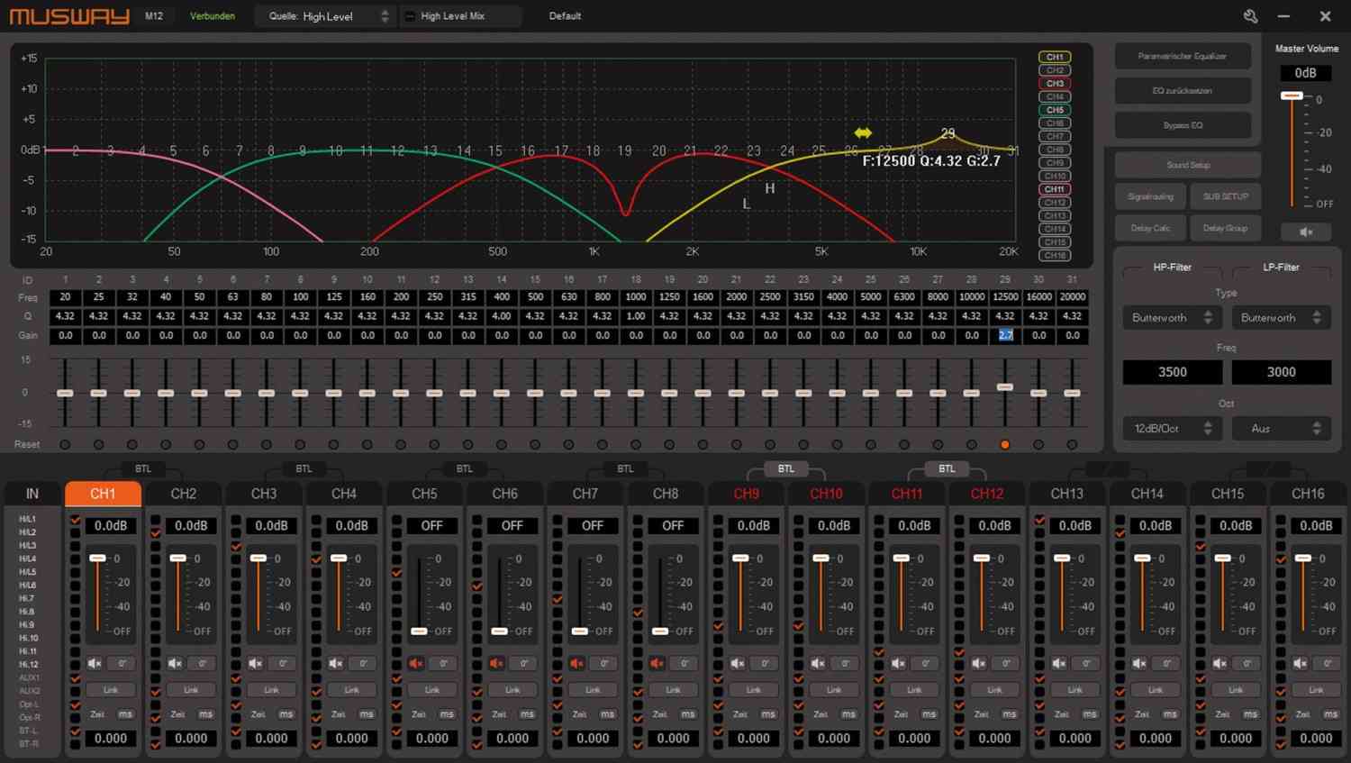1351x763 pixels.
Task: Open the Sound Setup button
Action: [x=1188, y=165]
